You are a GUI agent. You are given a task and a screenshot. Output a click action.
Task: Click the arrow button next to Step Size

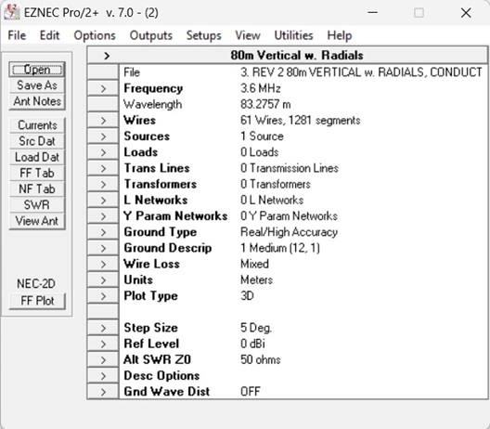(x=103, y=328)
